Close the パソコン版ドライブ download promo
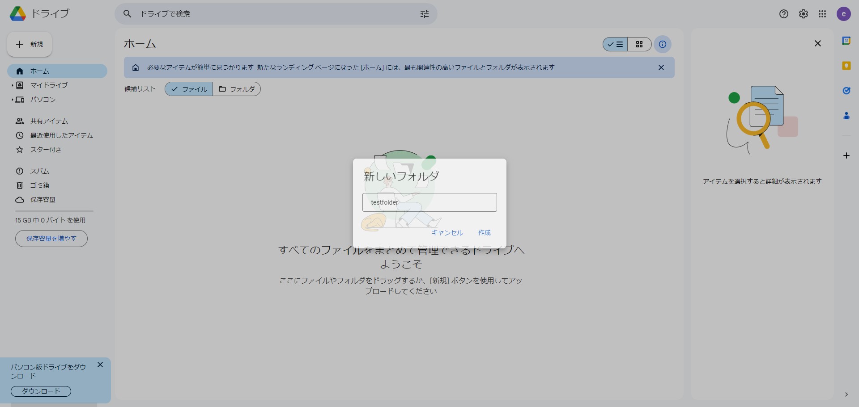The height and width of the screenshot is (407, 859). (x=100, y=365)
